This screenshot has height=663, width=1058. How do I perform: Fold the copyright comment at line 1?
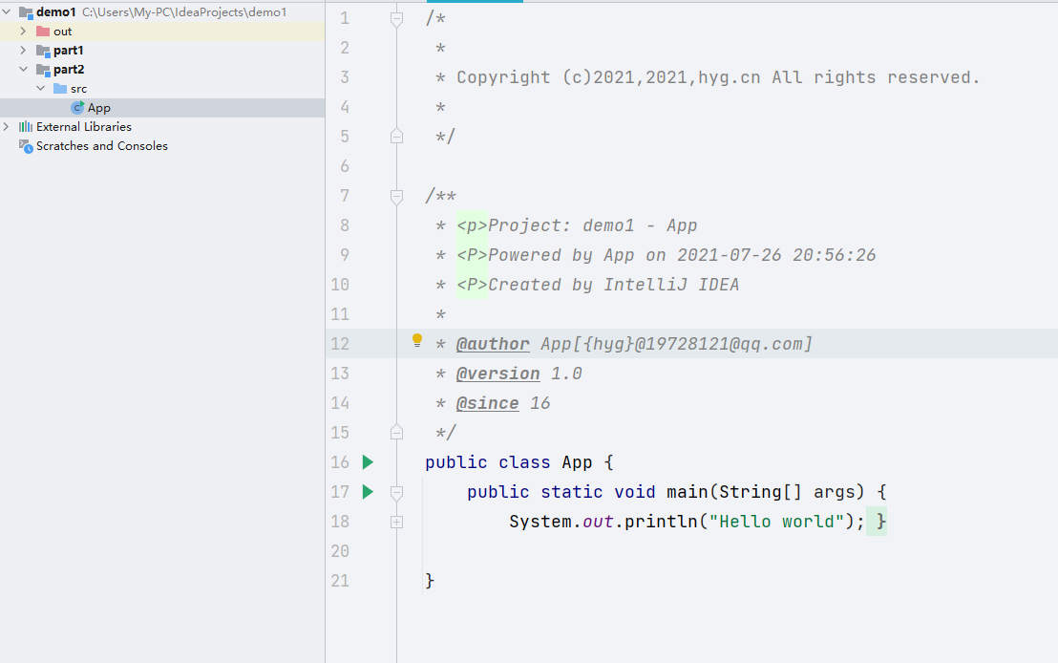coord(397,19)
